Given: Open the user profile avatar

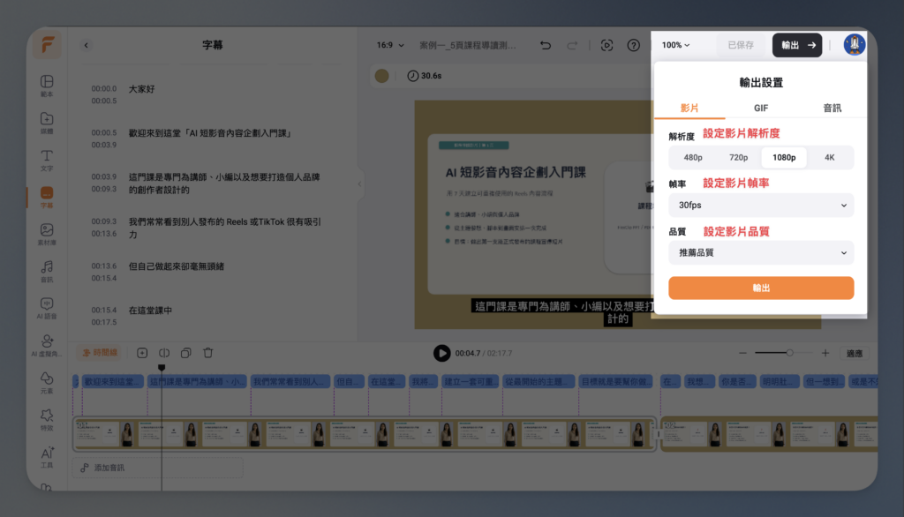Looking at the screenshot, I should tap(855, 44).
